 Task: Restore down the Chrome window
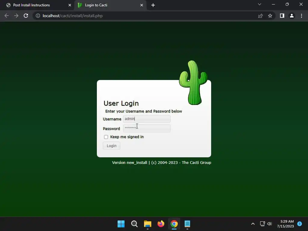287,4
